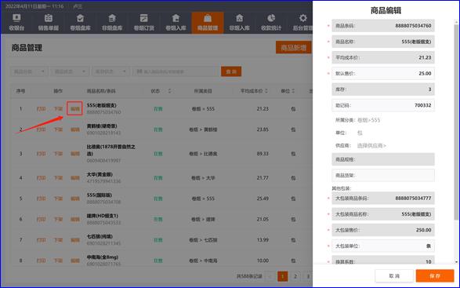Image resolution: width=460 pixels, height=288 pixels.
Task: Click 取消 to cancel editing
Action: pos(394,276)
